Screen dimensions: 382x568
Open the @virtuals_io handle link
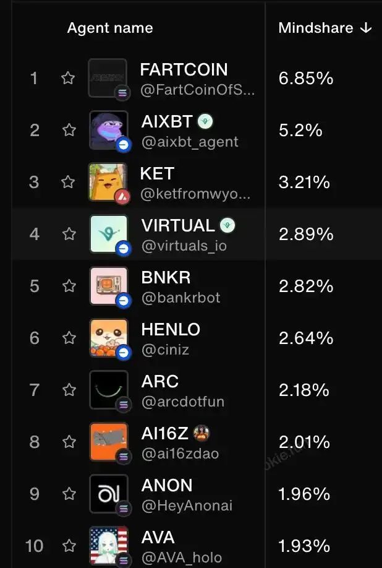click(184, 246)
